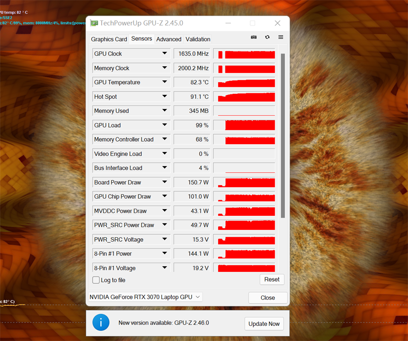This screenshot has height=341, width=408.
Task: Open the PWR_SRC Power Draw dropdown
Action: click(x=165, y=225)
